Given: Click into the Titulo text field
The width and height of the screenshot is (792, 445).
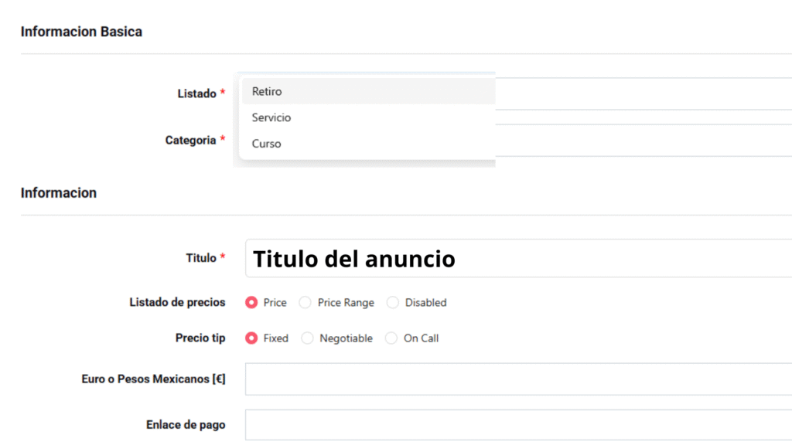Looking at the screenshot, I should point(518,258).
